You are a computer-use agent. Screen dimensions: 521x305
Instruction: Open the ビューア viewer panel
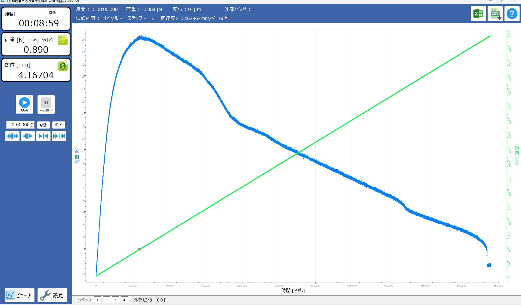coord(20,295)
